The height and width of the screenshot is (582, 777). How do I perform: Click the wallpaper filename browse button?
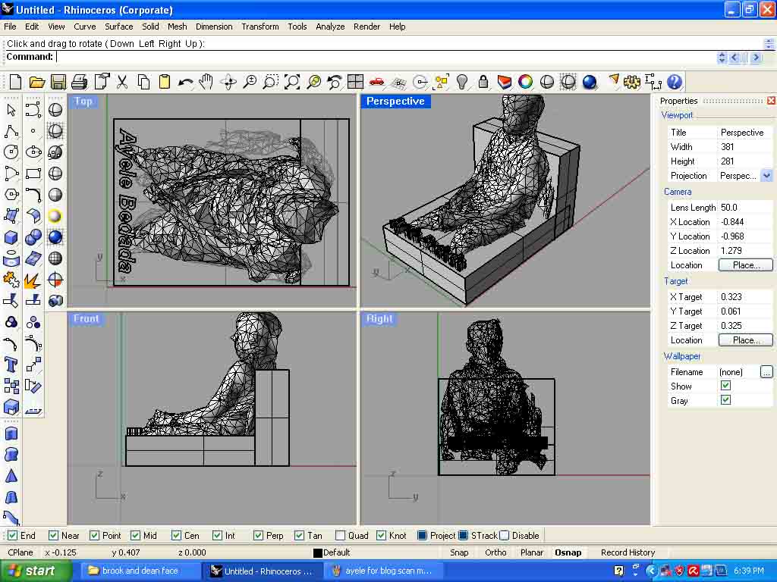pos(766,372)
